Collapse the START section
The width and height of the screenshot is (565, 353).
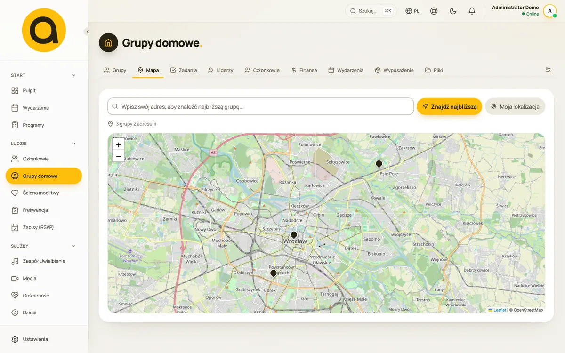44,75
